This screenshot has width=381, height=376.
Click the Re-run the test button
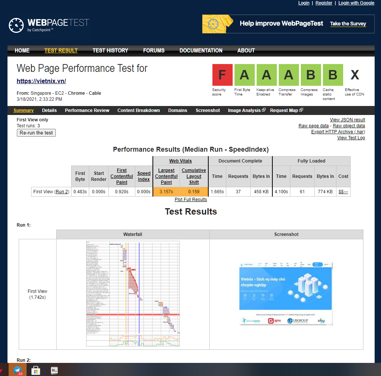(x=36, y=133)
